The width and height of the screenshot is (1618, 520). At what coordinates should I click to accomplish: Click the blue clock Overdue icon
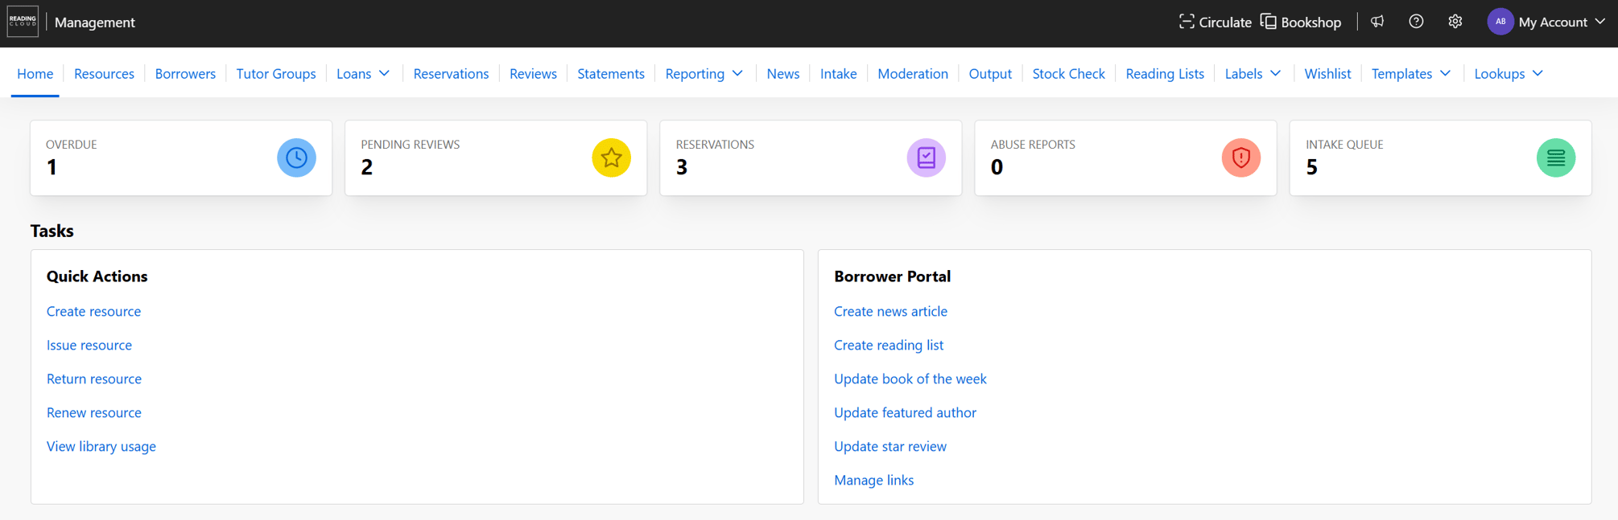click(296, 158)
